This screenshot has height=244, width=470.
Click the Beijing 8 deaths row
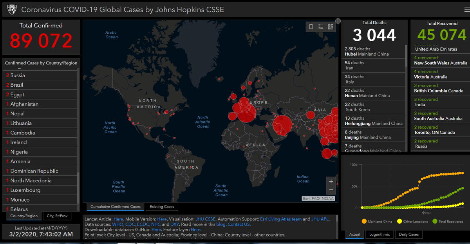tap(374, 135)
